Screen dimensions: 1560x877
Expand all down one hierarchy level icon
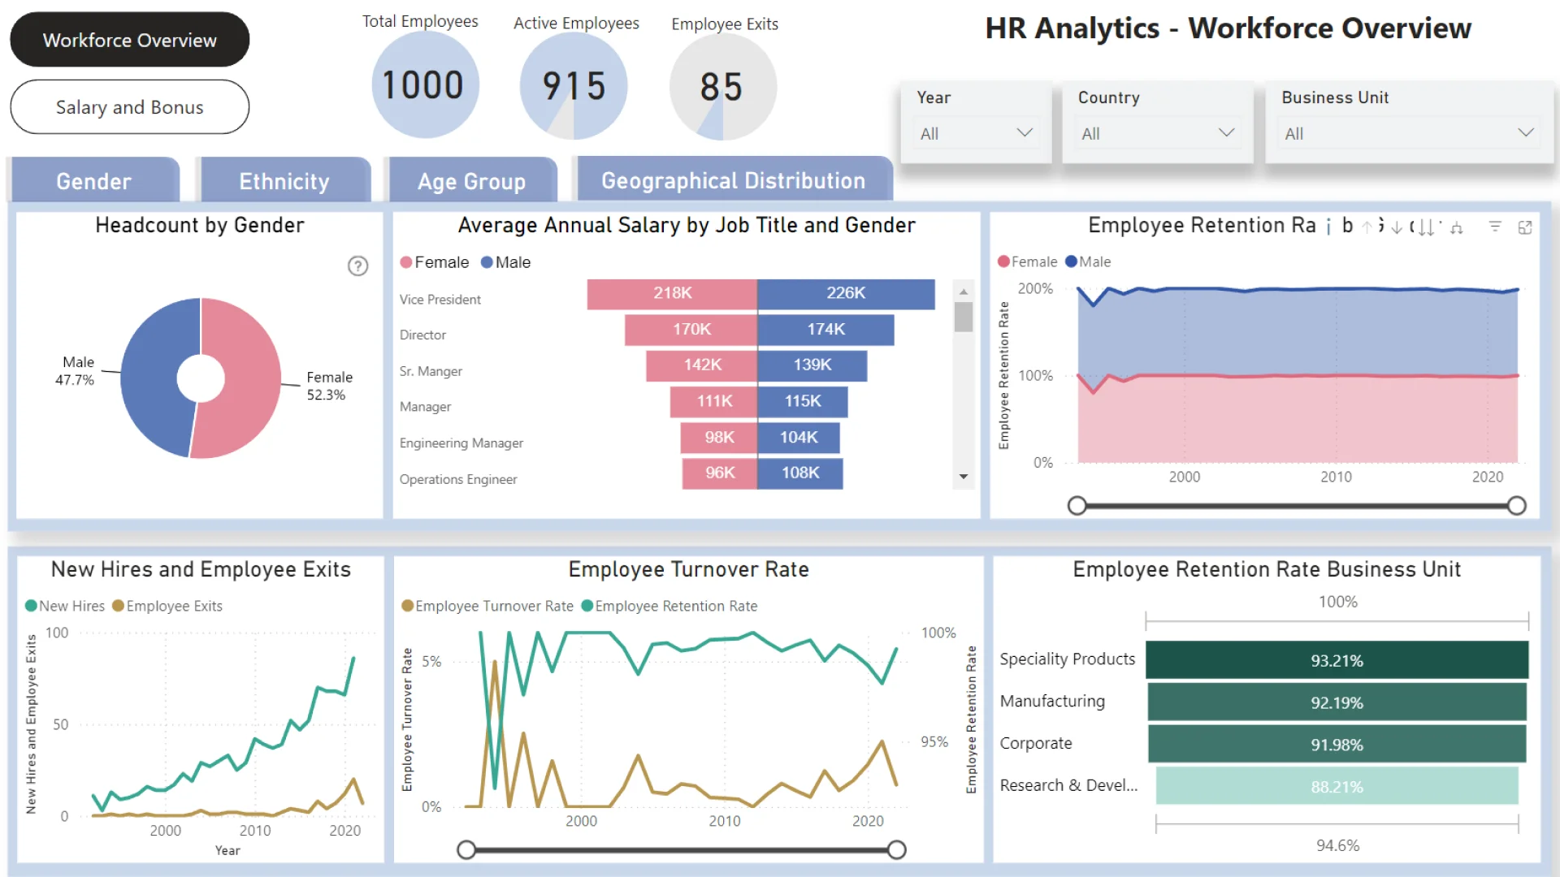pyautogui.click(x=1456, y=227)
